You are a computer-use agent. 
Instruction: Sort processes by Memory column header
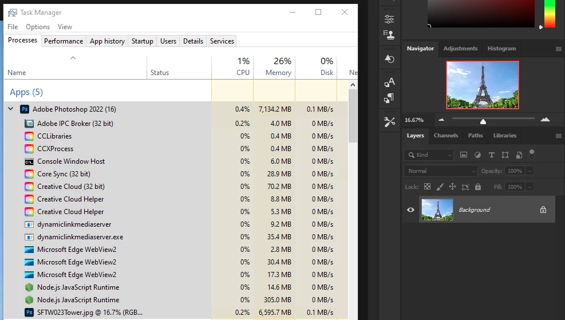coord(275,67)
